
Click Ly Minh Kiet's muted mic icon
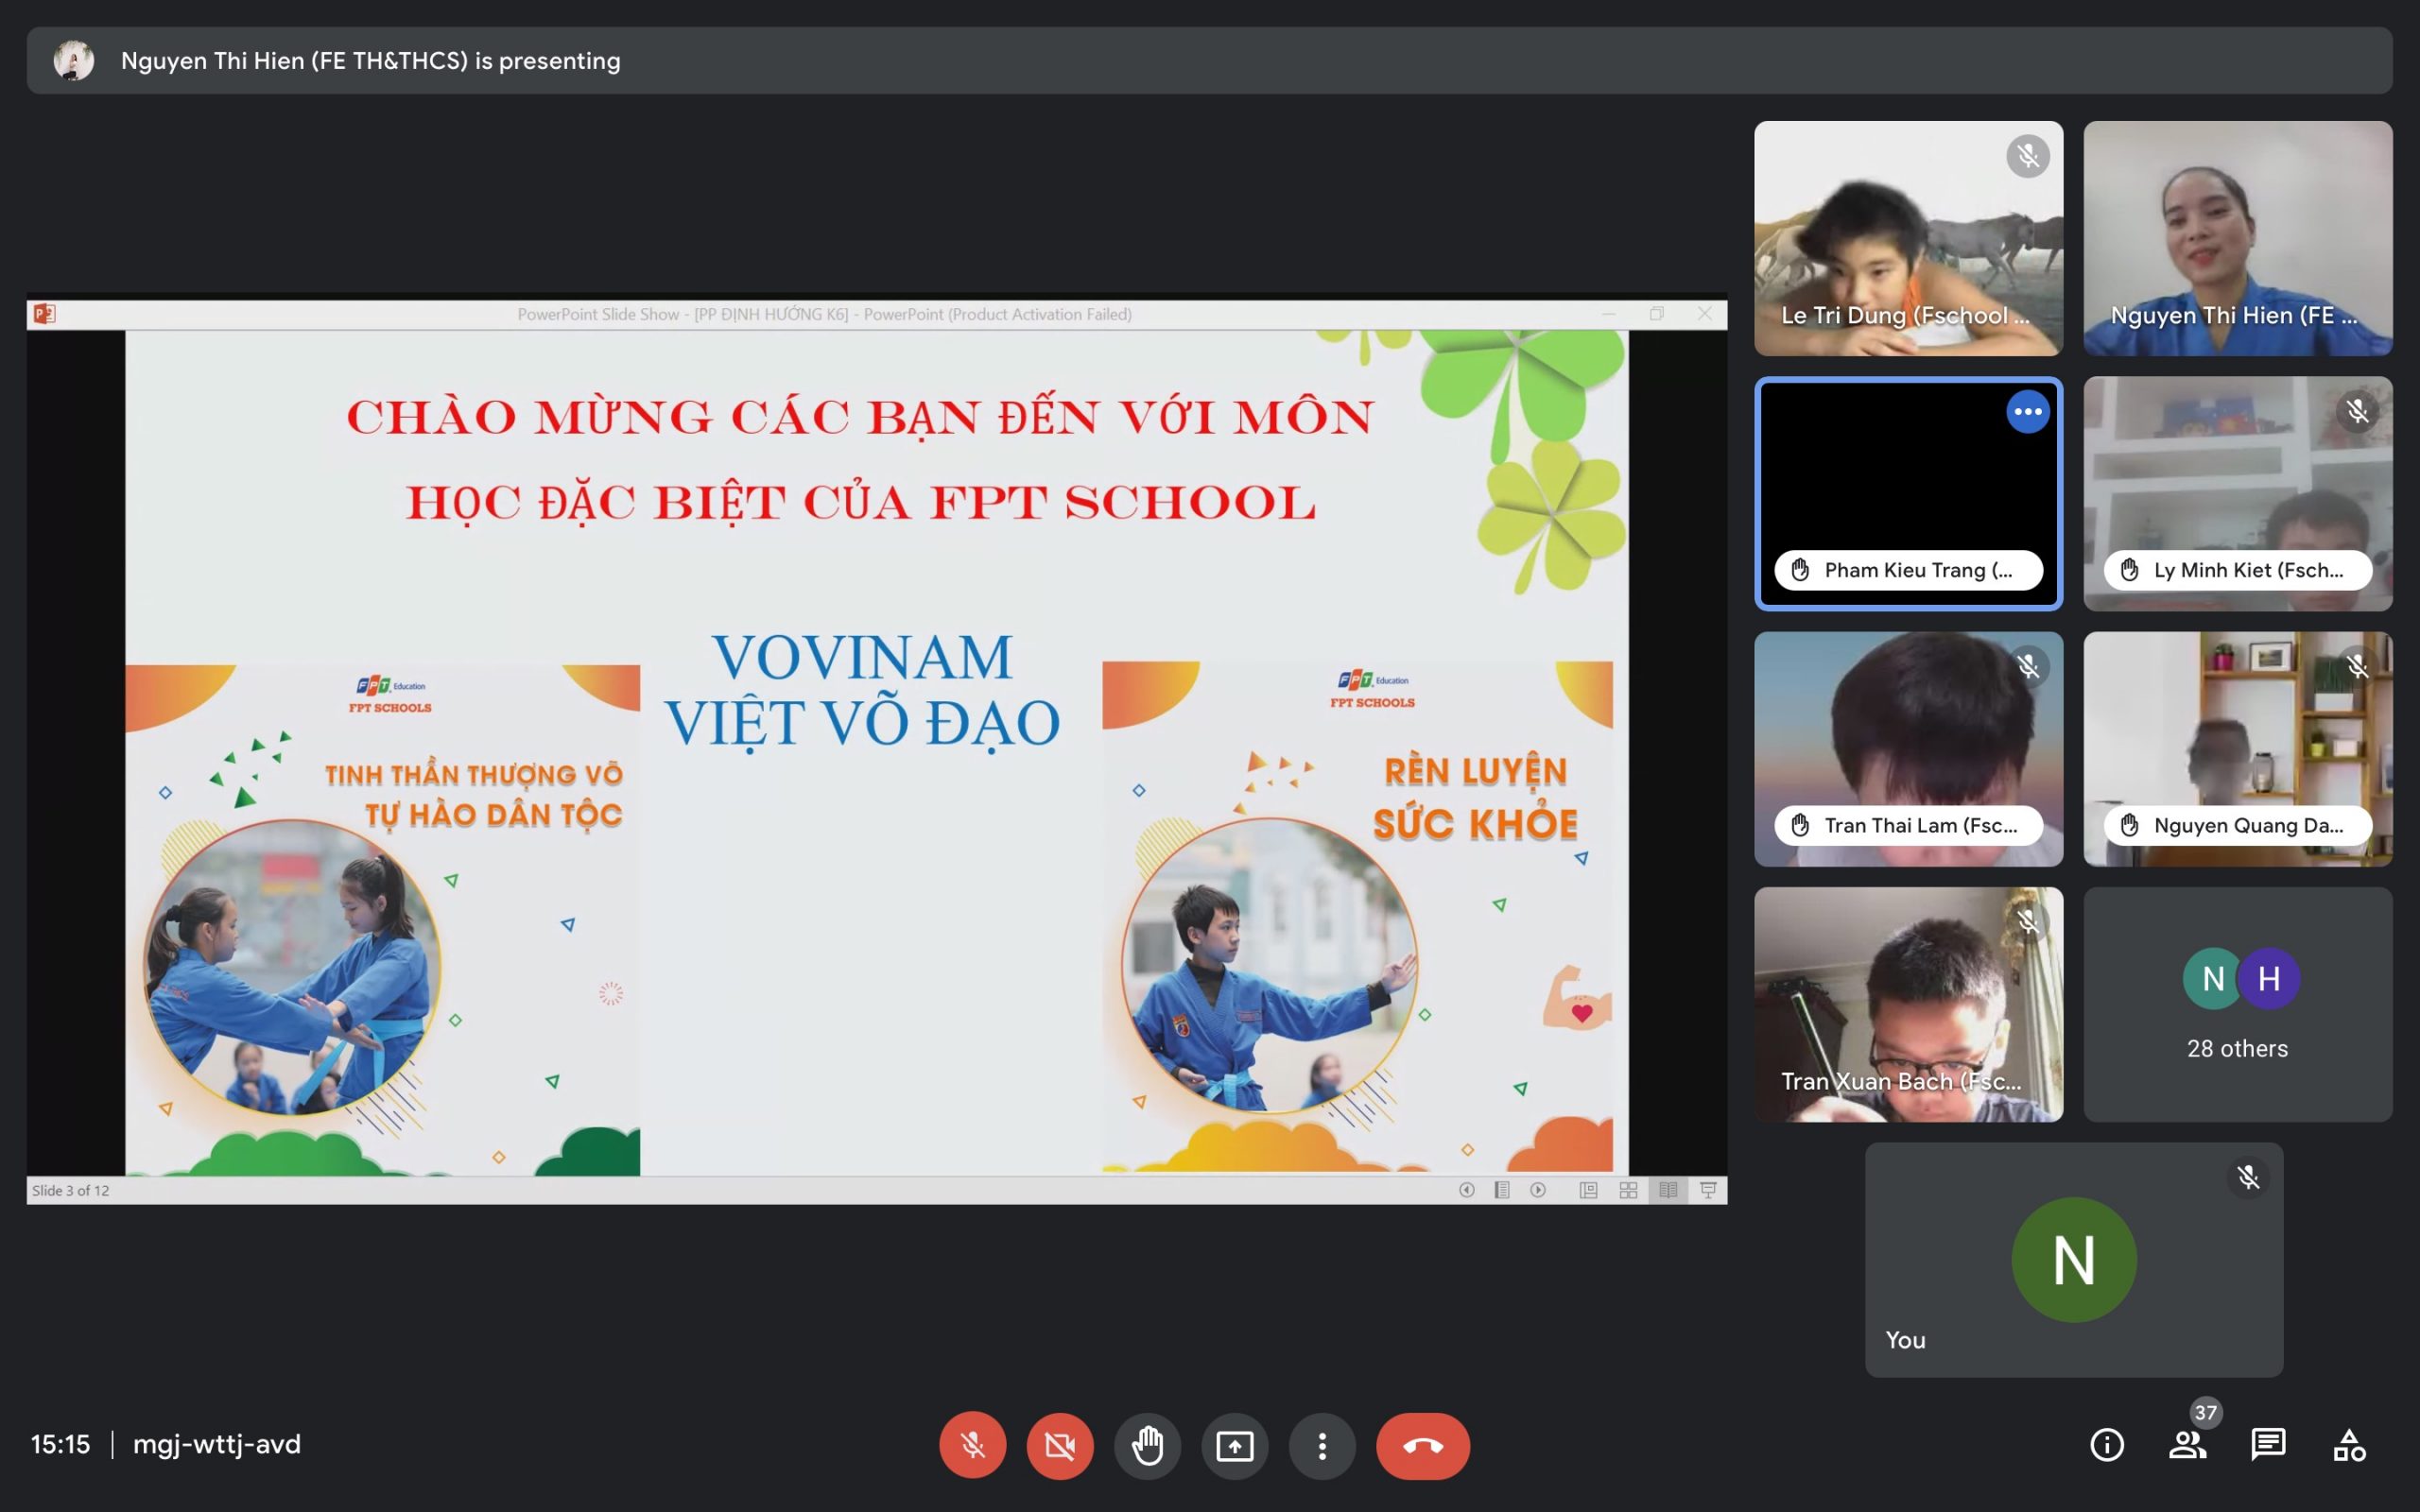click(2357, 411)
